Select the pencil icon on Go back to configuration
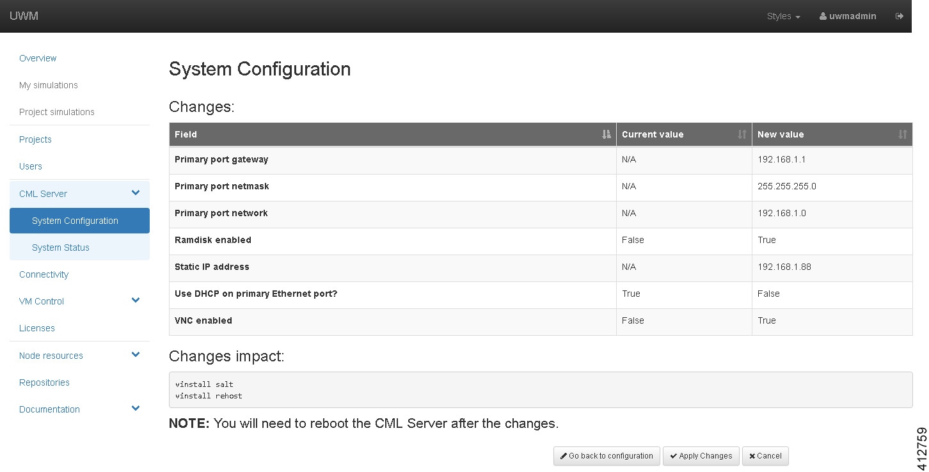Image resolution: width=929 pixels, height=472 pixels. coord(564,456)
